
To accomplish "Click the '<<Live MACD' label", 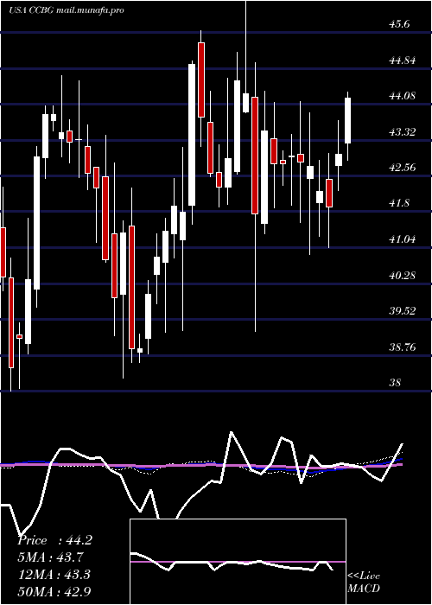I will [x=364, y=583].
